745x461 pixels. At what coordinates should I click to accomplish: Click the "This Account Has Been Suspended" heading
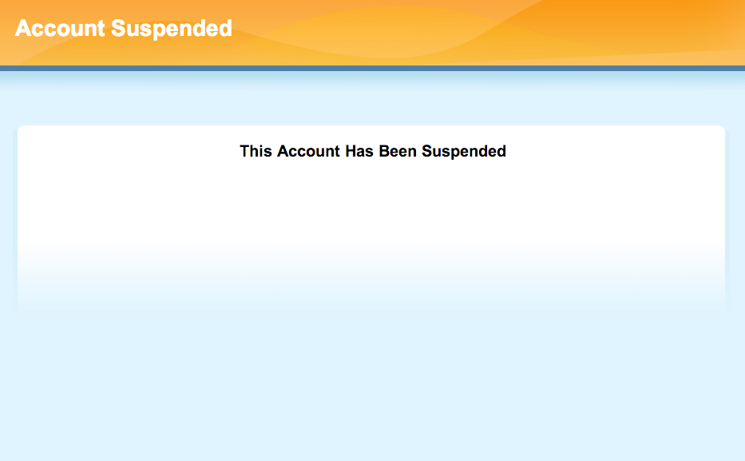[373, 151]
